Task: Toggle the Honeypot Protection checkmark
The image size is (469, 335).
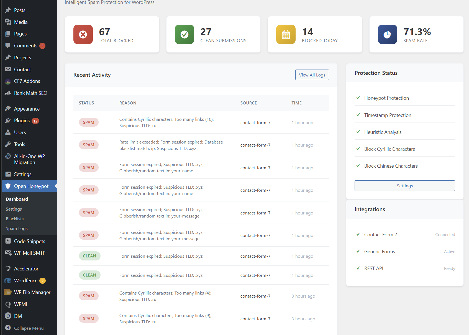Action: coord(358,98)
